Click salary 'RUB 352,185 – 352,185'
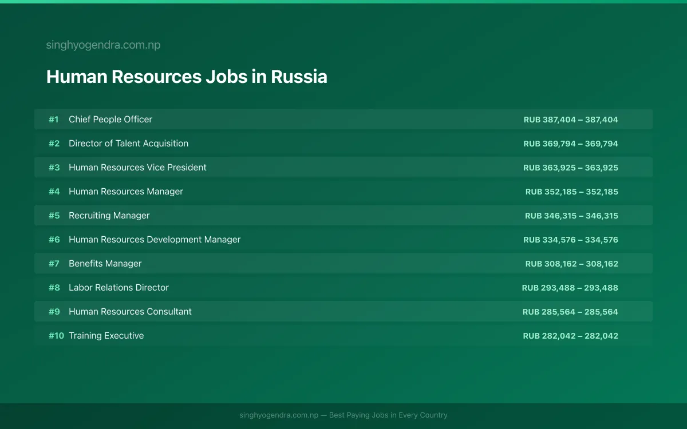The height and width of the screenshot is (429, 687). coord(572,192)
